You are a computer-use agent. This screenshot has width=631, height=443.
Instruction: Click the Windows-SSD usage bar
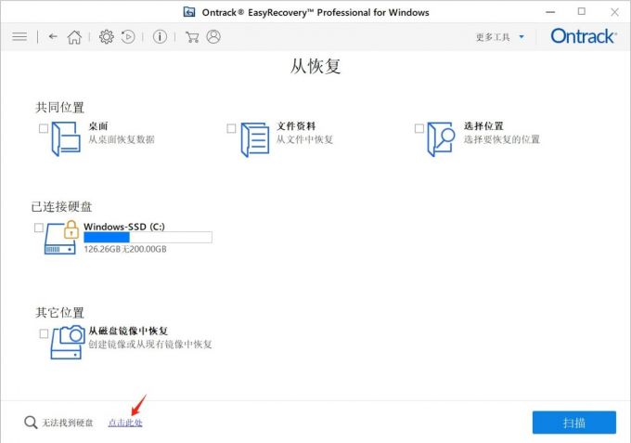click(x=148, y=237)
